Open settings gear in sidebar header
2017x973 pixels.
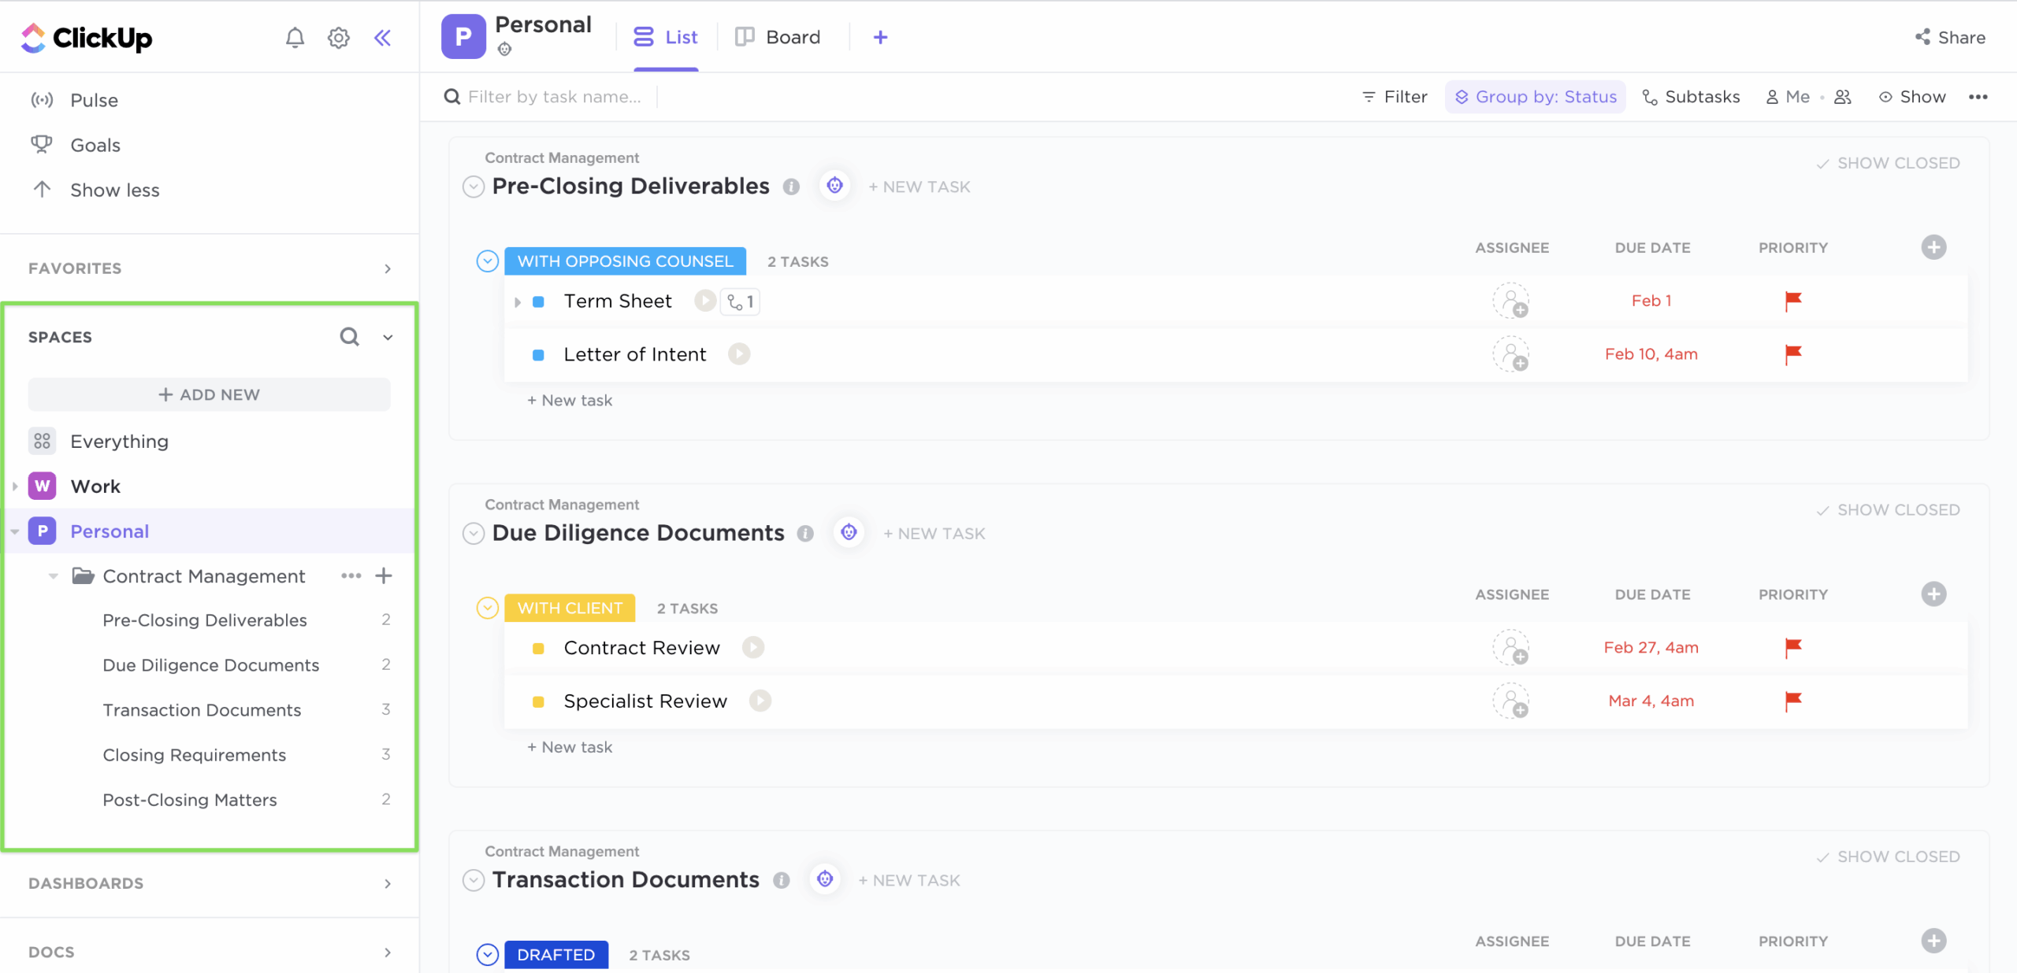(x=339, y=38)
